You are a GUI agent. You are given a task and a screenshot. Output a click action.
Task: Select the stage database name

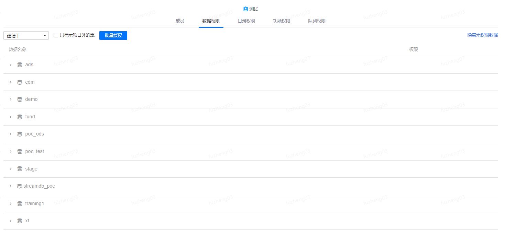pyautogui.click(x=31, y=169)
